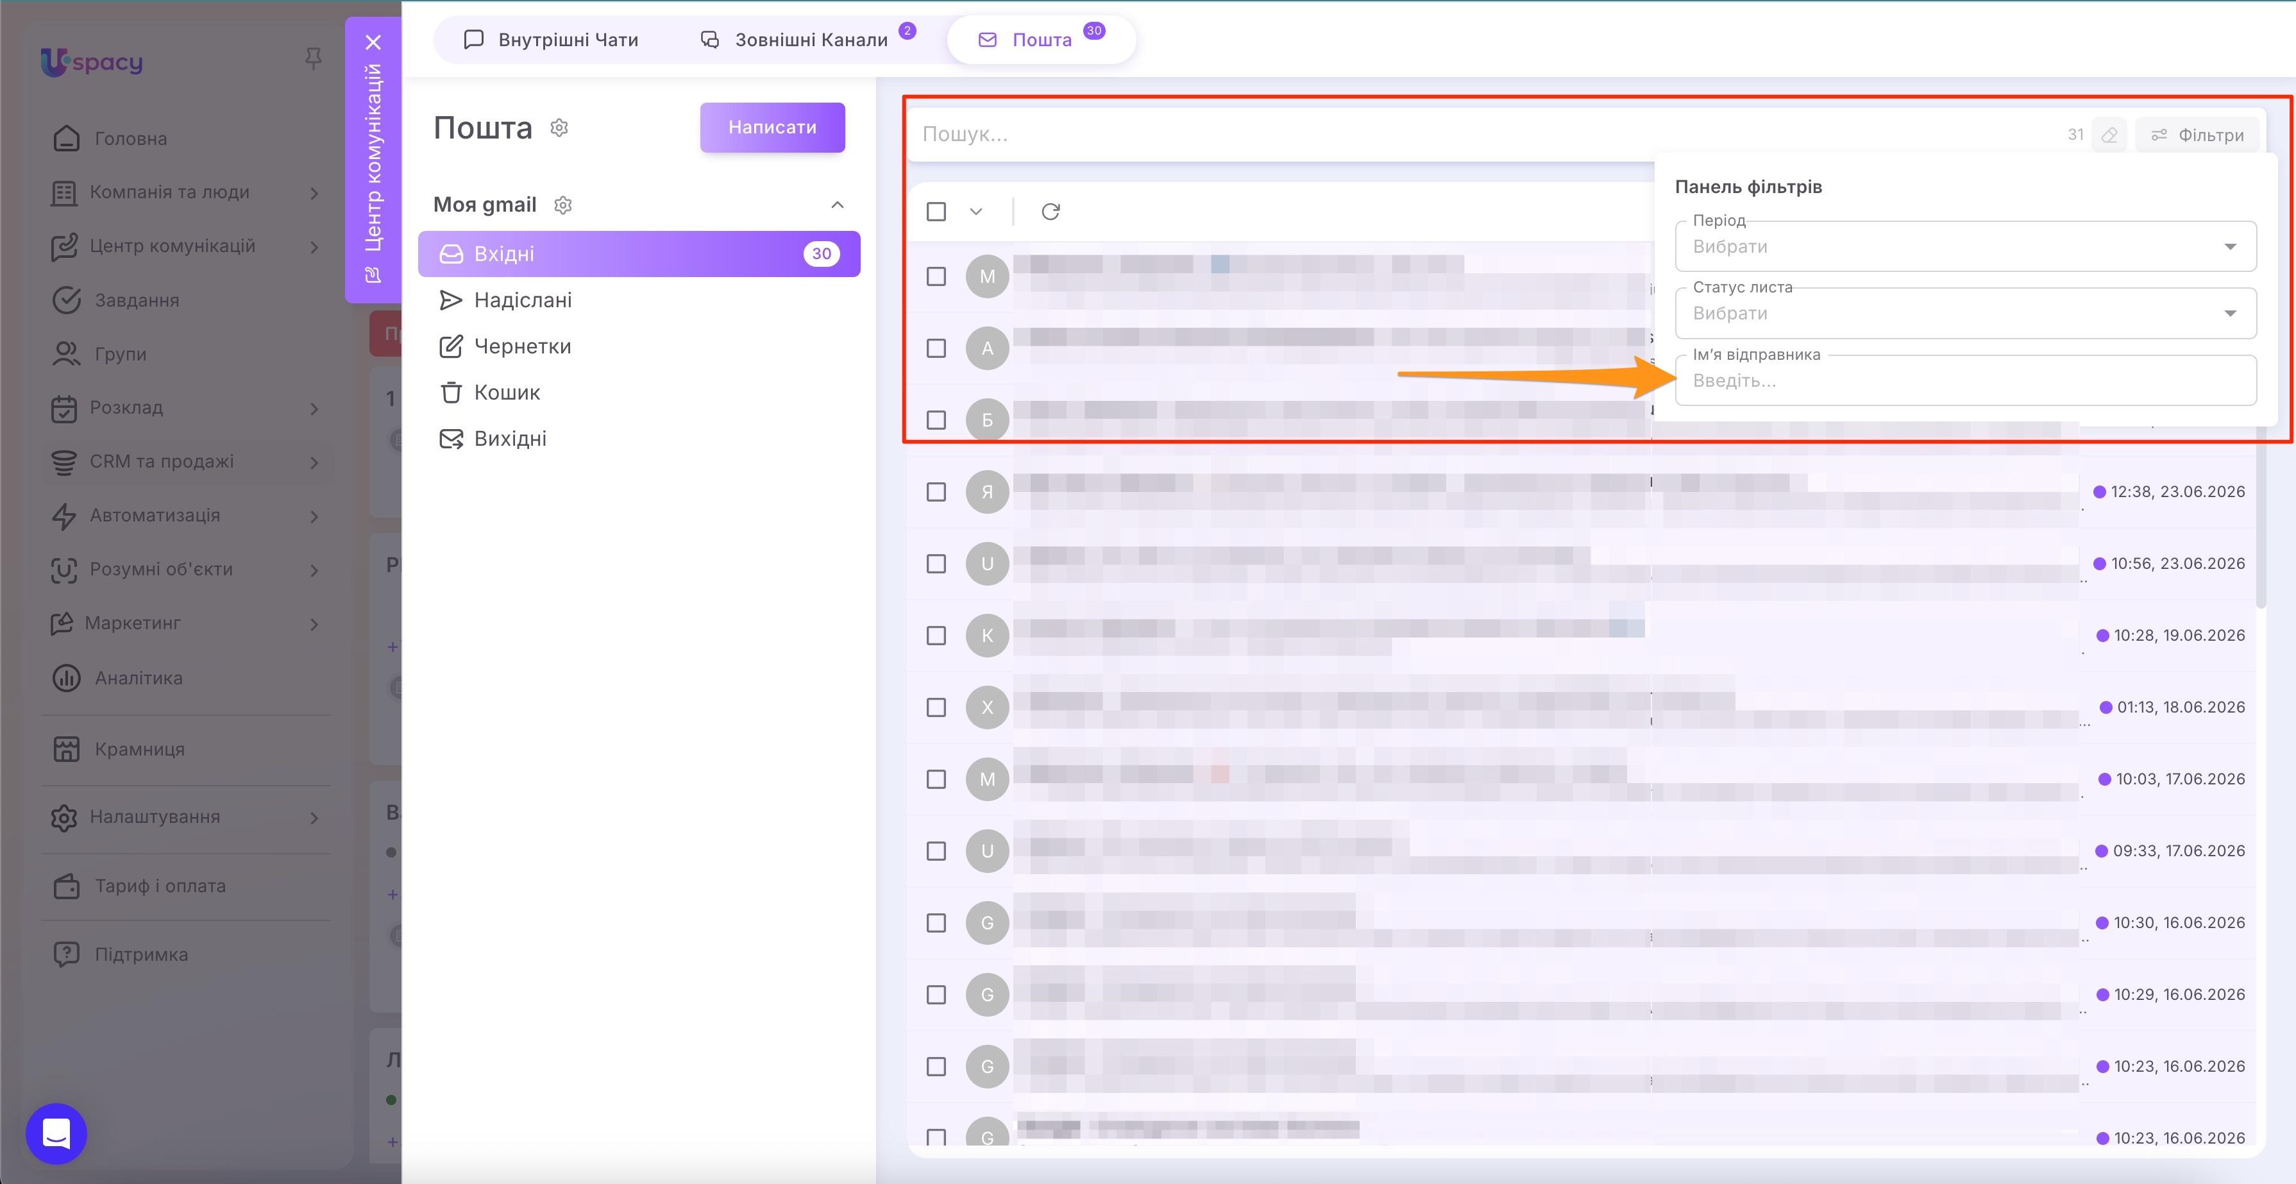
Task: Click the Написати compose button
Action: pyautogui.click(x=772, y=128)
